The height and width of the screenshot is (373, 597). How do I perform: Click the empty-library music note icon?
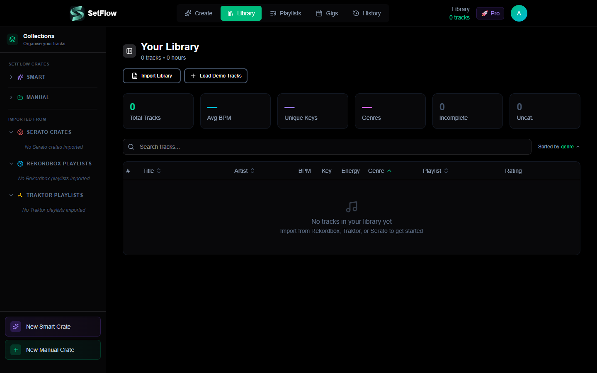pyautogui.click(x=352, y=207)
